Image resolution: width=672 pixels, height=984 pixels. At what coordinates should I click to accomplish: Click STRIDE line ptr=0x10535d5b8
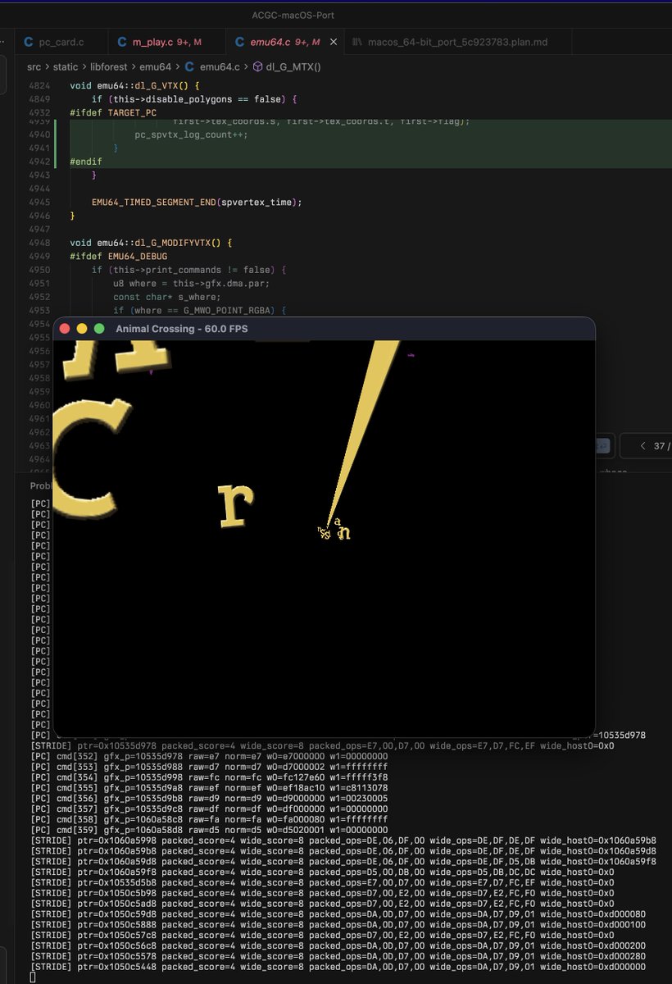point(321,883)
